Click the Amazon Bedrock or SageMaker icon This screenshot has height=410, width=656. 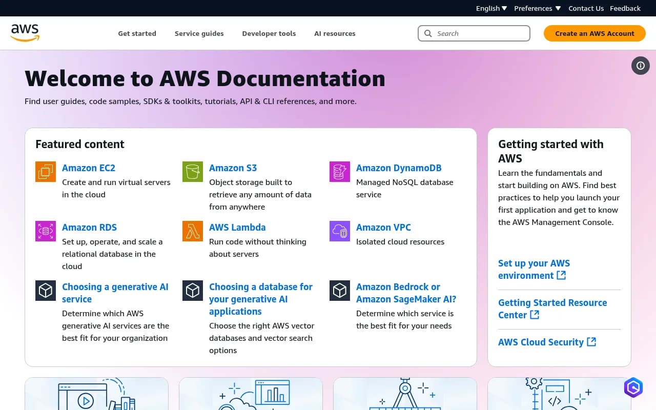click(339, 290)
